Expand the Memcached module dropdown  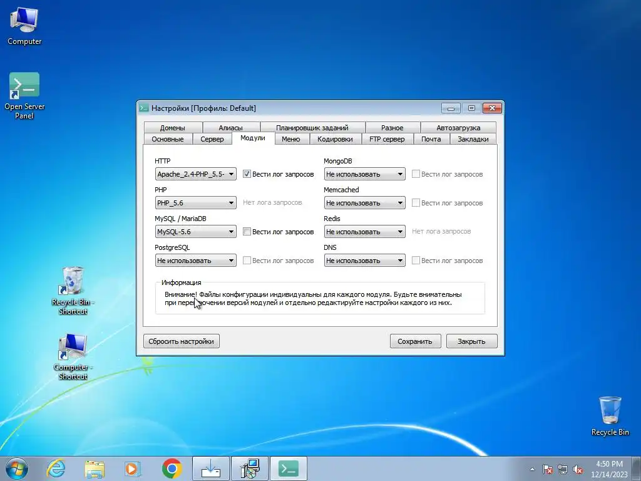[x=365, y=203]
